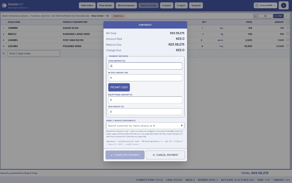Click the 'piece' unit label
The width and height of the screenshot is (292, 183).
coord(220,40)
